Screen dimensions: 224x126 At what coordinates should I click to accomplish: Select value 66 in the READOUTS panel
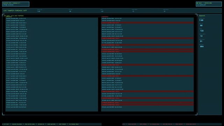click(x=201, y=26)
